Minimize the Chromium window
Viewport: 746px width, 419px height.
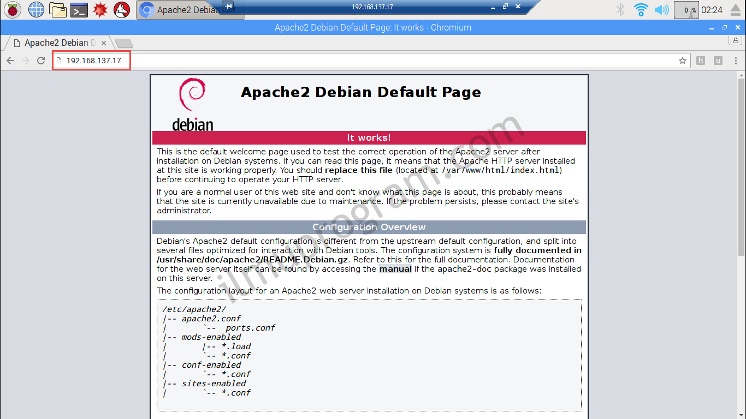(x=712, y=27)
